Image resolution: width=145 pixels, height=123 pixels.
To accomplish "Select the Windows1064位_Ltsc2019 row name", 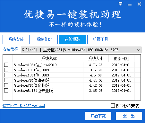I will 35,65.
